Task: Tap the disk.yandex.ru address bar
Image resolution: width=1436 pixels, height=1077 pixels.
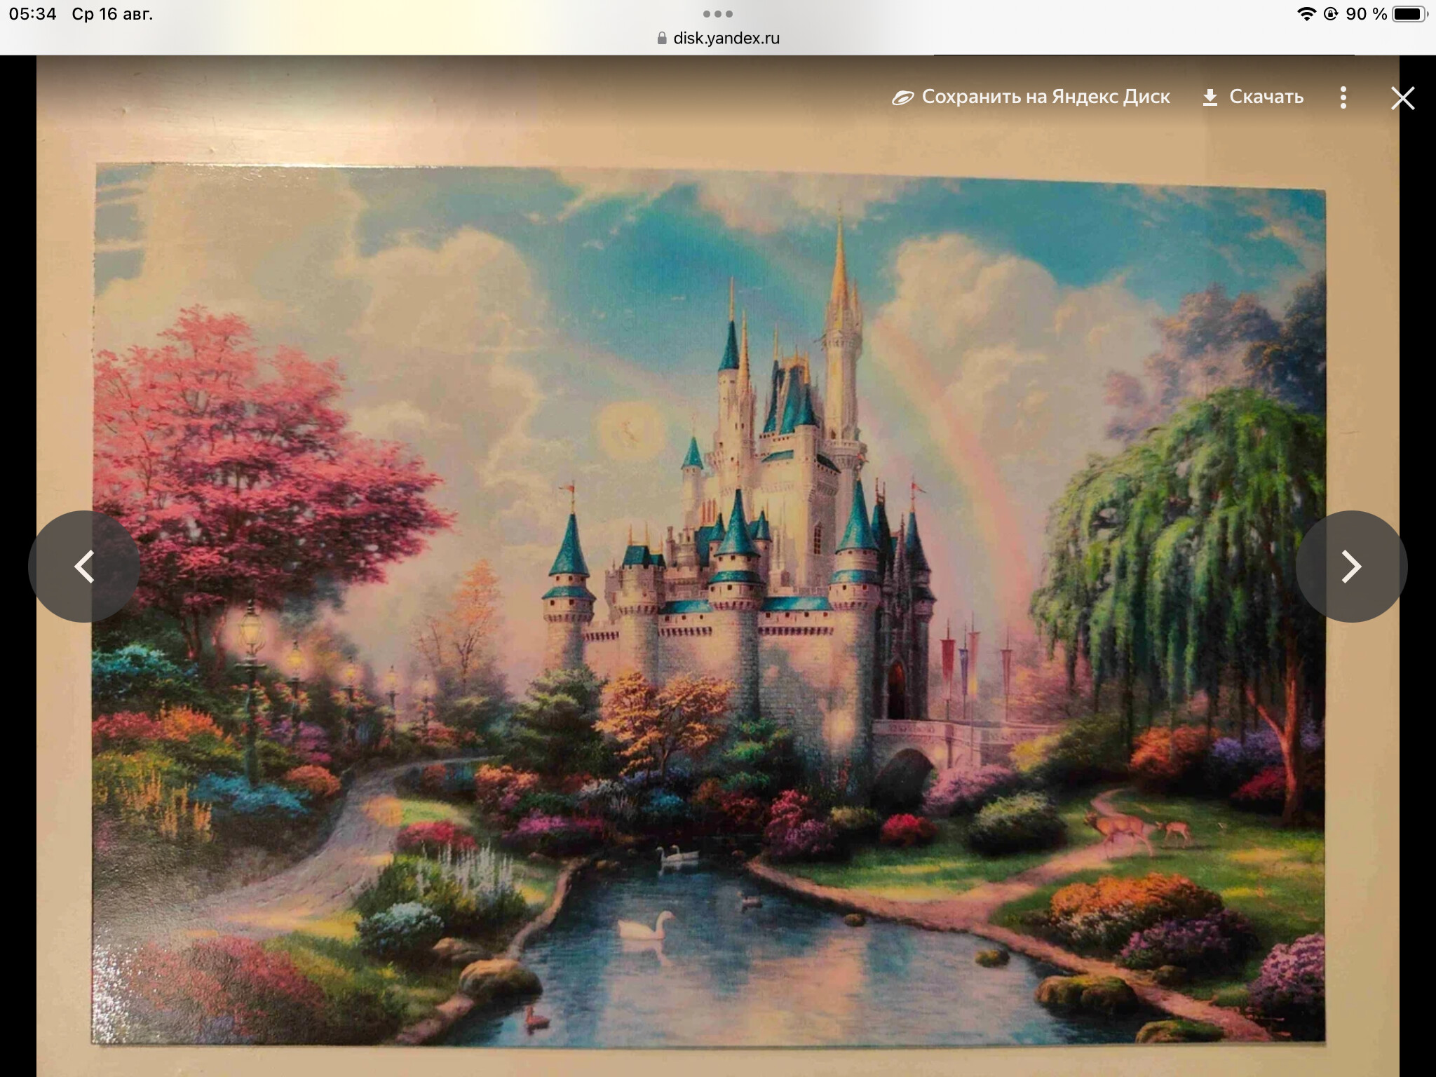Action: (718, 38)
